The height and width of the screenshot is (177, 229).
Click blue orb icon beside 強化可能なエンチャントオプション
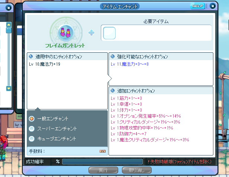pyautogui.click(x=113, y=56)
